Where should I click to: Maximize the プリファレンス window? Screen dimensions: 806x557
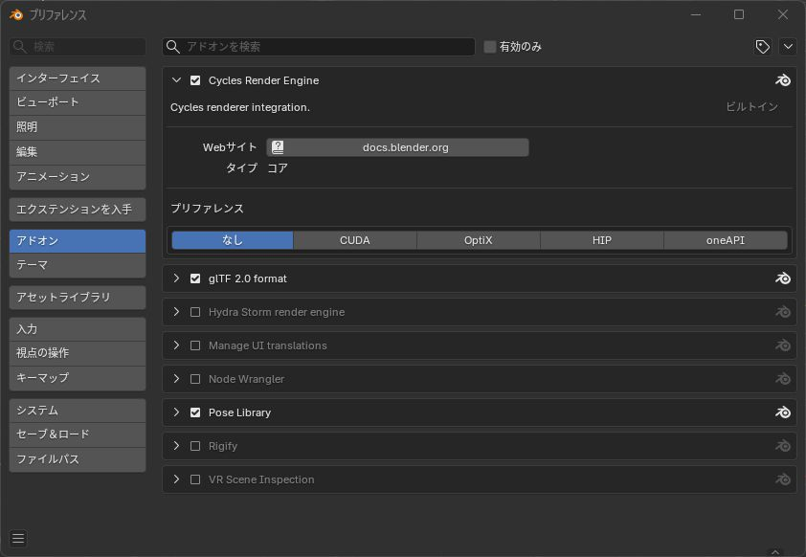(739, 14)
